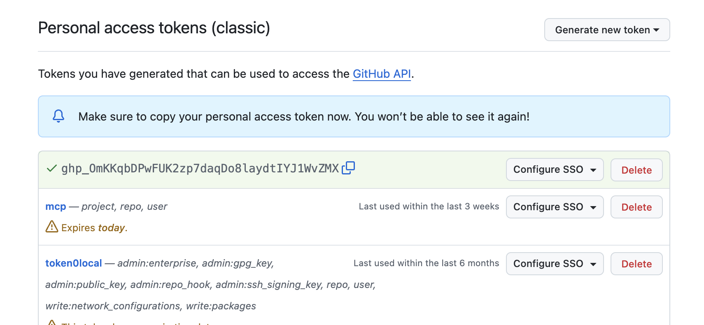The image size is (704, 325).
Task: Open Configure SSO for the mcp token
Action: (x=555, y=207)
